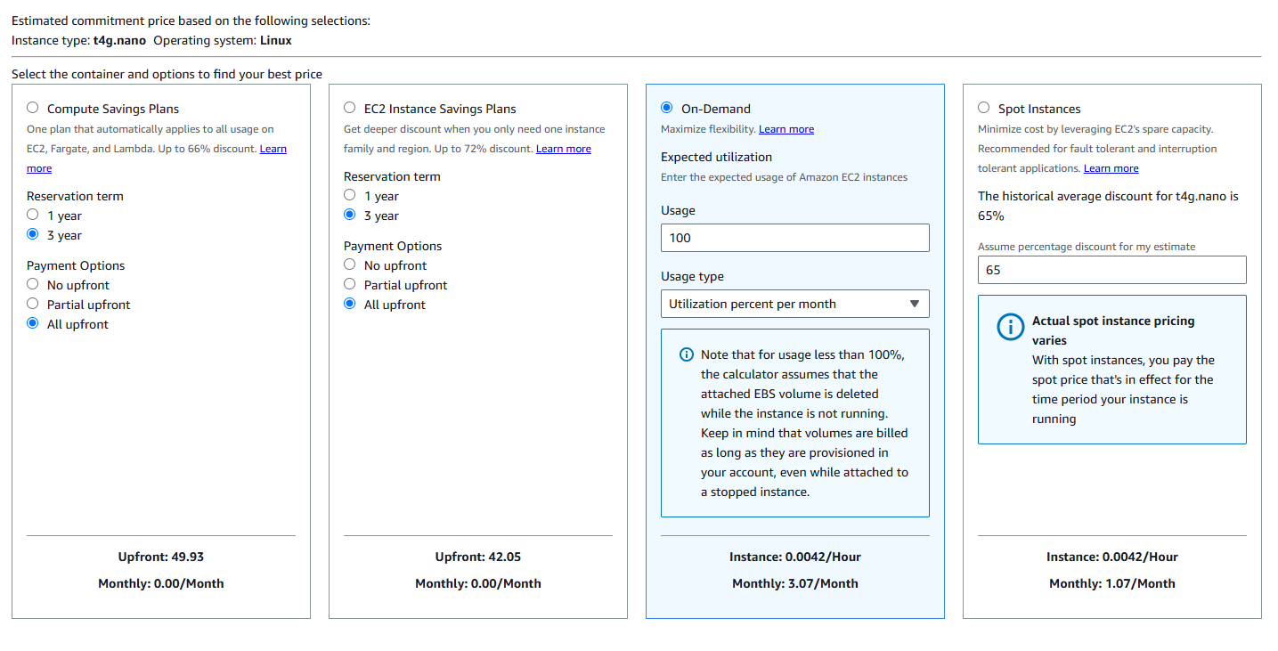Click the info icon in EBS volume note
This screenshot has height=651, width=1278.
point(686,354)
